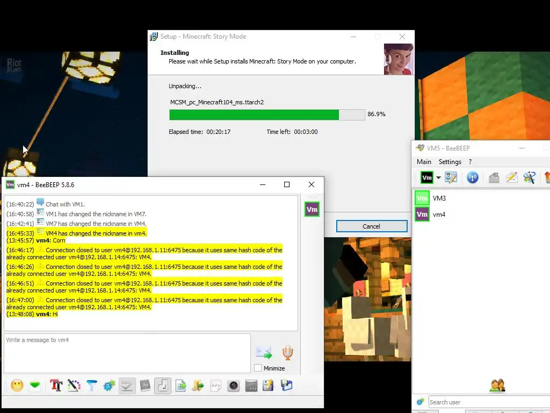Click the camera screenshot icon
Screen dimensions: 550x413
pyautogui.click(x=233, y=386)
